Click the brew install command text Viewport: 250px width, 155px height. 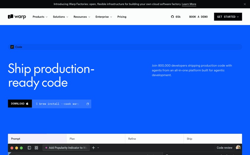point(57,104)
